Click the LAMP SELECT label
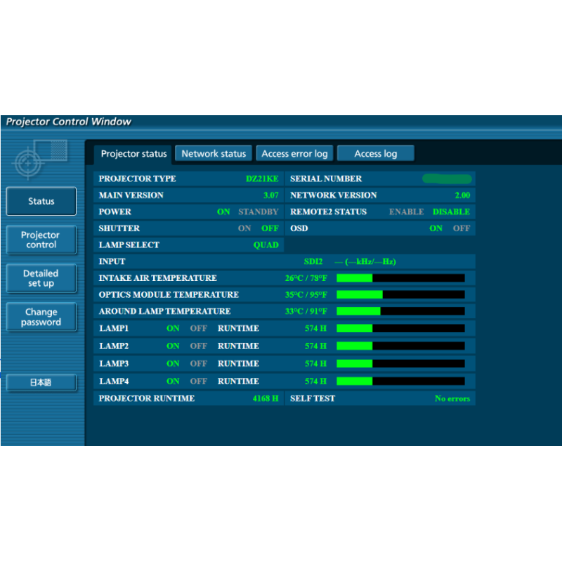 coord(129,245)
